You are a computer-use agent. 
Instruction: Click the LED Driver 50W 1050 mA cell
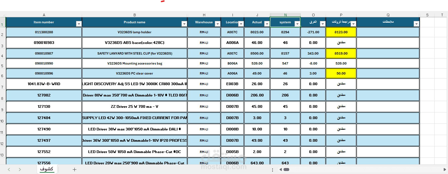(x=135, y=152)
